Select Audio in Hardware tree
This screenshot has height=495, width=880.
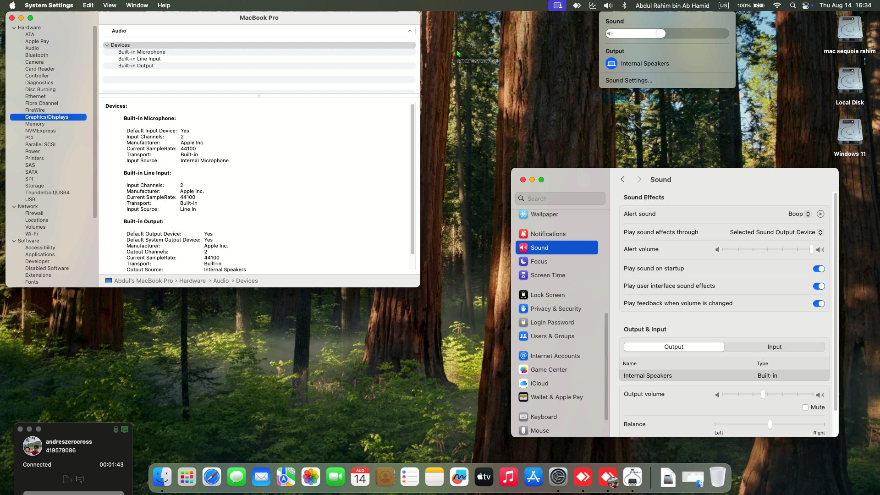32,48
